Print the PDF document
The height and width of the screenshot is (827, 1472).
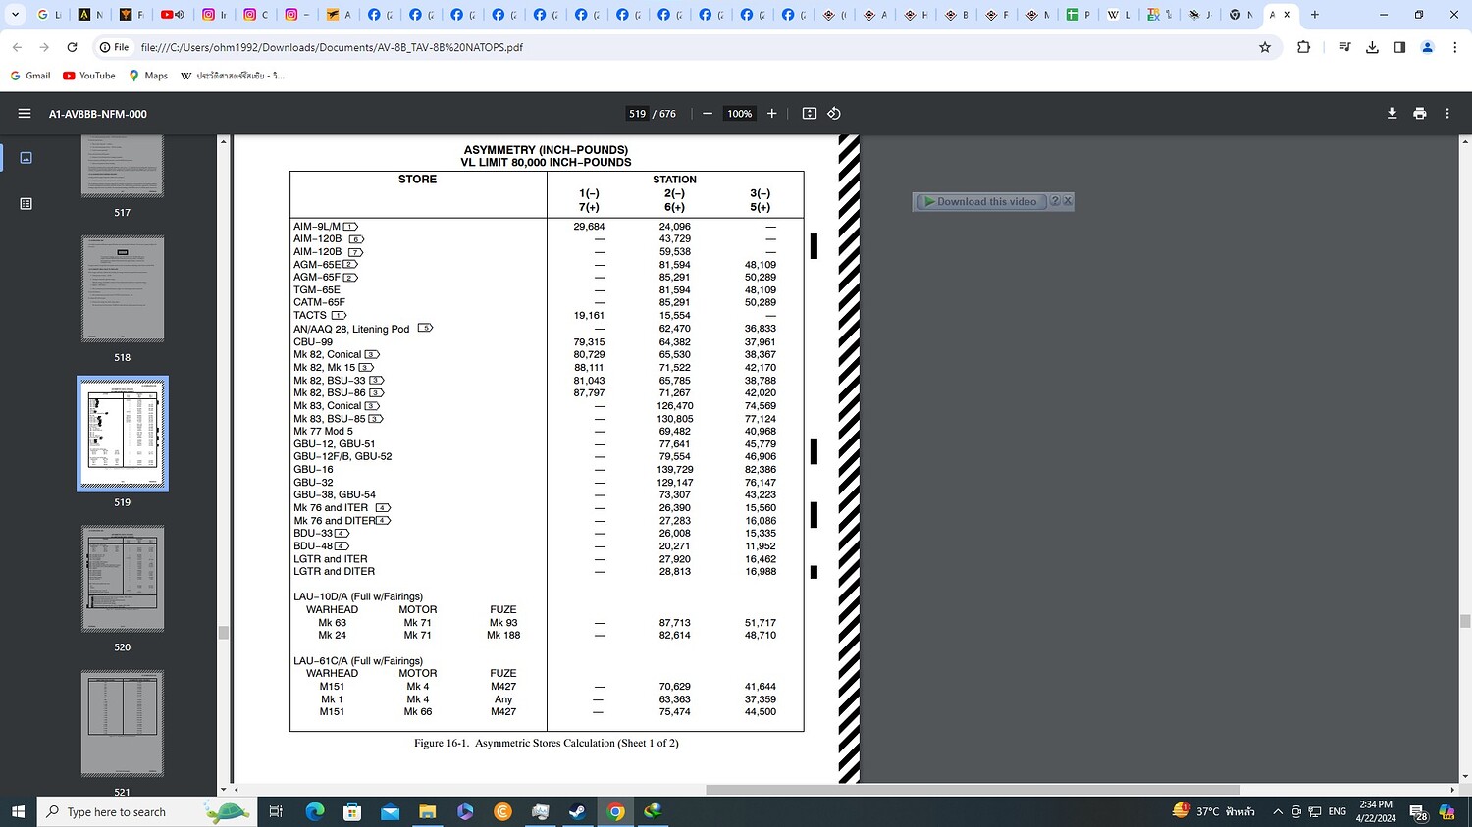1419,114
